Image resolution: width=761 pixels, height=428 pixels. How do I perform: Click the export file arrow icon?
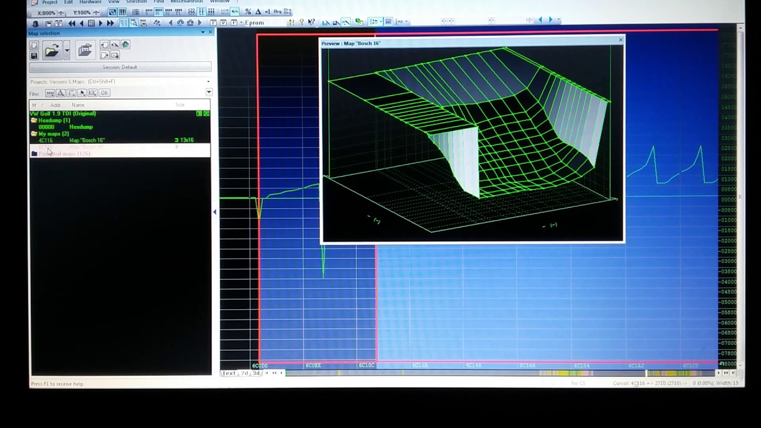pos(105,55)
